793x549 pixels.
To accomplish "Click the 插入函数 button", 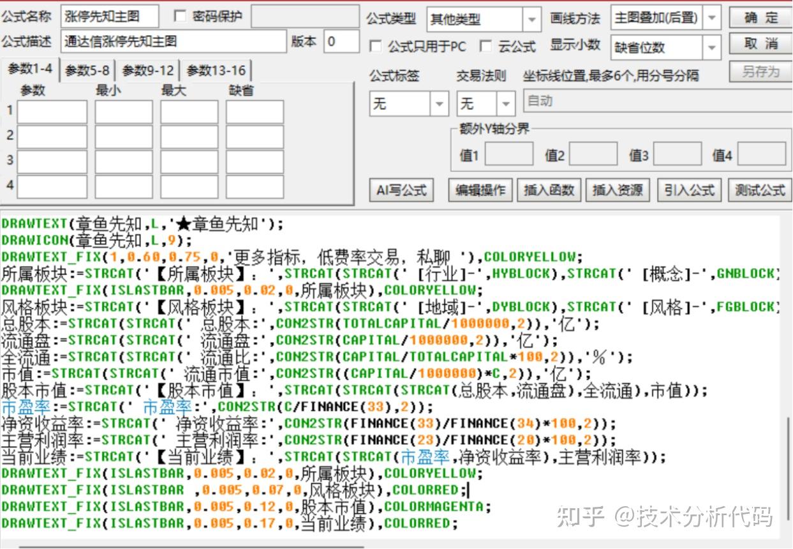I will click(x=549, y=190).
